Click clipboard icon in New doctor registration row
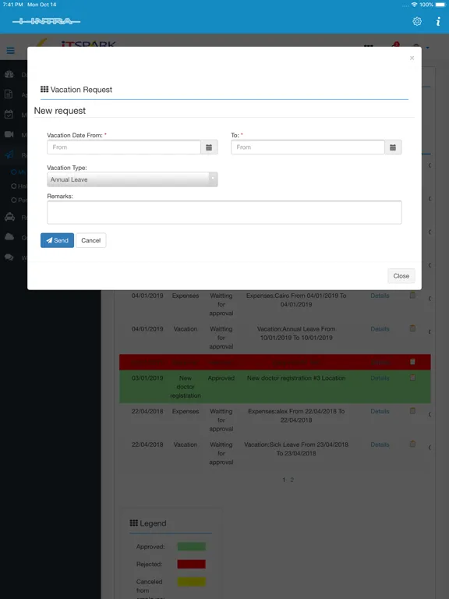This screenshot has width=449, height=599. [x=412, y=377]
